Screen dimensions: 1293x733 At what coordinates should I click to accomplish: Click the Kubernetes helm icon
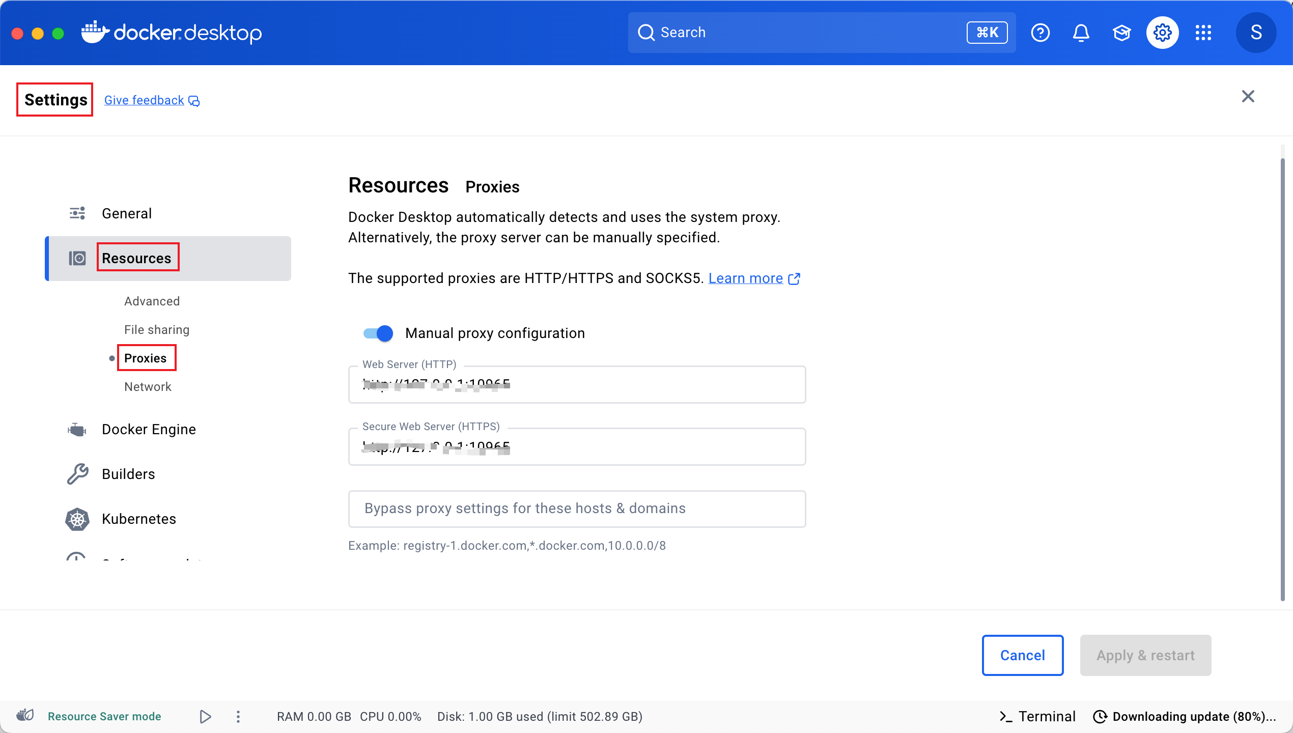pyautogui.click(x=77, y=519)
